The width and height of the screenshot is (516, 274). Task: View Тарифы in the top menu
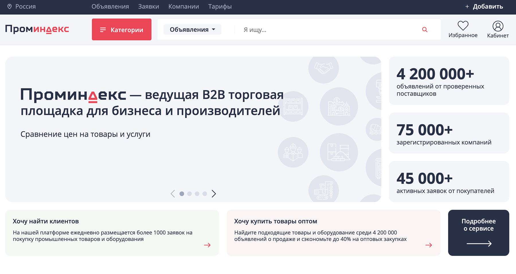pyautogui.click(x=220, y=7)
